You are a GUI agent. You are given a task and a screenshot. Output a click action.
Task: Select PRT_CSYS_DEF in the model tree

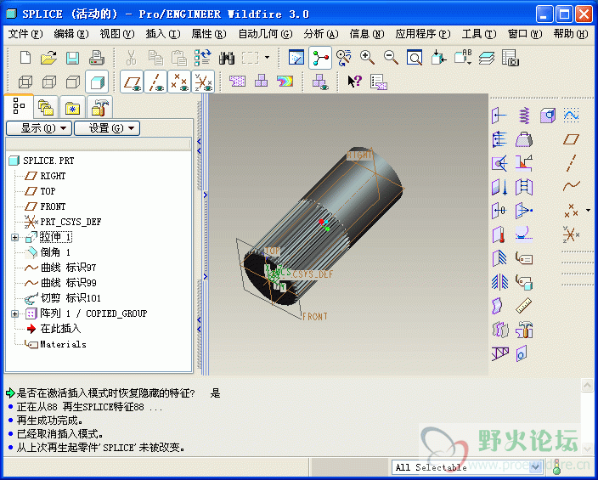[71, 222]
